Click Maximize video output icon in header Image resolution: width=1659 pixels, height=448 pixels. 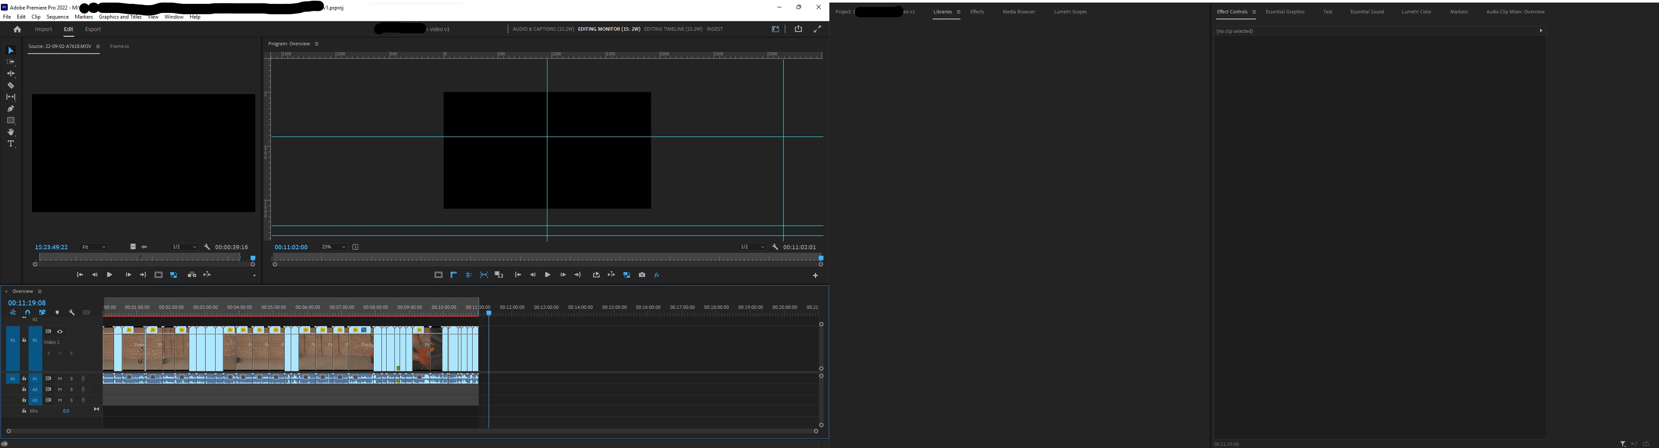(817, 29)
